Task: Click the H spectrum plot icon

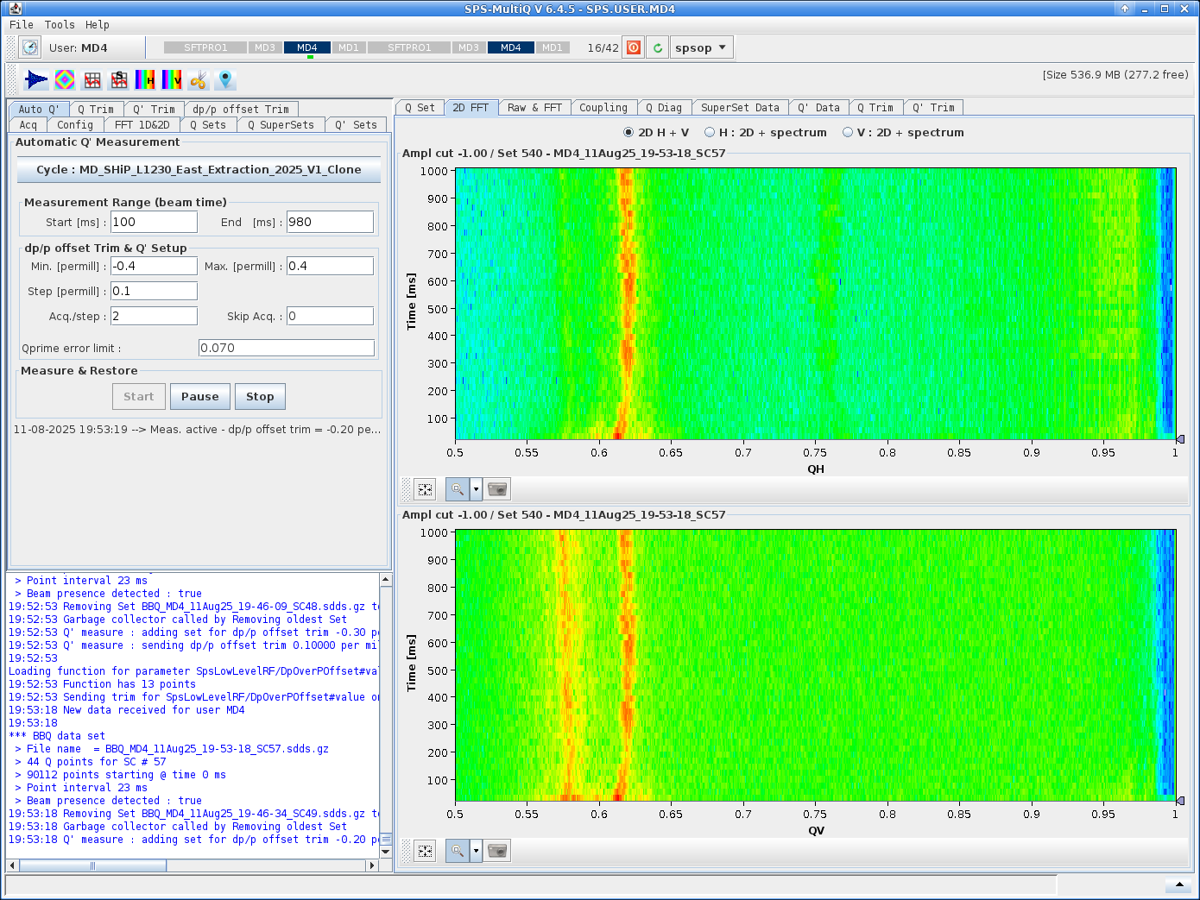Action: [x=92, y=79]
